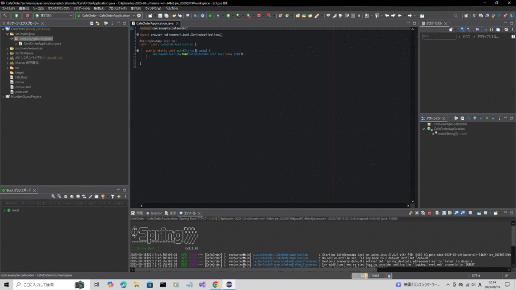This screenshot has height=290, width=516.
Task: Expand the local node in Boot Dashboard
Action: (x=4, y=210)
